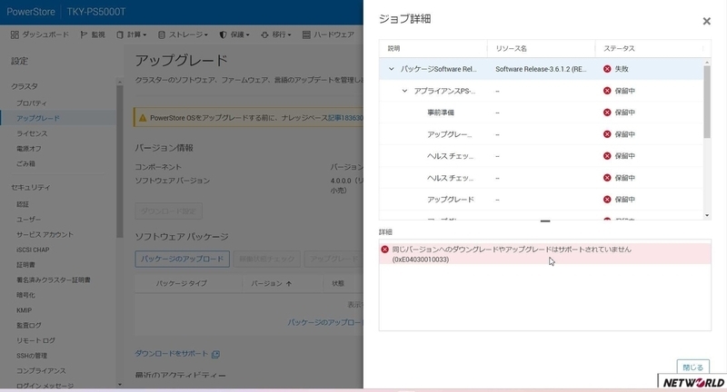The width and height of the screenshot is (727, 392).
Task: Click the ストレージ cylinder icon
Action: (x=162, y=34)
